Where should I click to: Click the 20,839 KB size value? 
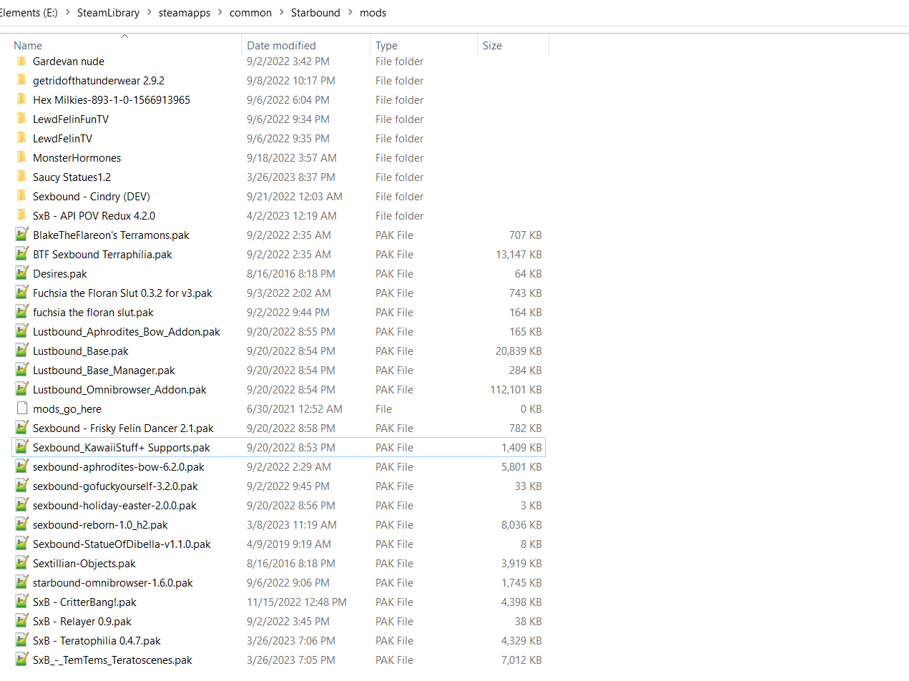(x=519, y=351)
